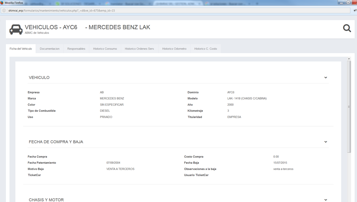Image resolution: width=357 pixels, height=202 pixels.
Task: Click the scrollbar up arrow
Action: 349,59
